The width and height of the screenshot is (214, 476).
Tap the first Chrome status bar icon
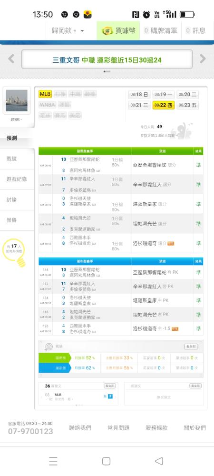pos(64,14)
